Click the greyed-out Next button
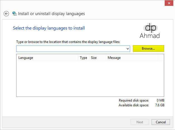 (x=140, y=122)
